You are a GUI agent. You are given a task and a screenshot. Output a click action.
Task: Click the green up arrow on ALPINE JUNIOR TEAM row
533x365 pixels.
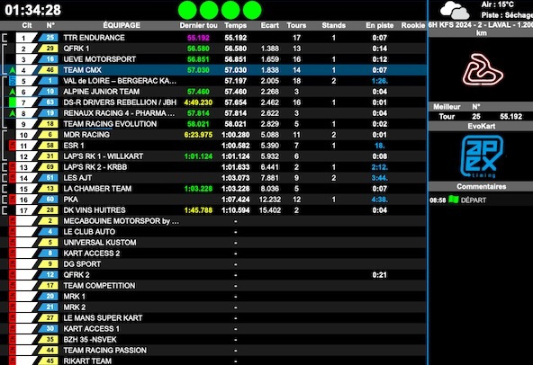(x=13, y=92)
